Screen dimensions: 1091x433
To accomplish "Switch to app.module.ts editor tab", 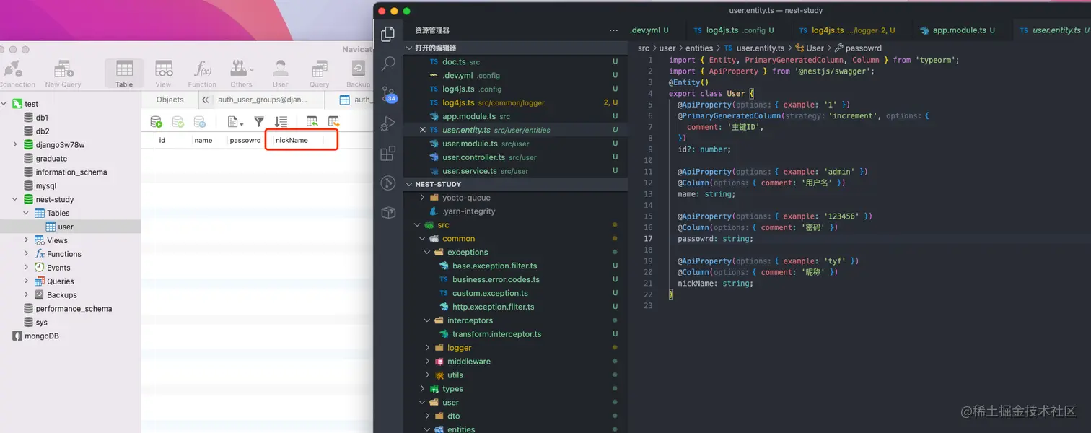I will (958, 30).
